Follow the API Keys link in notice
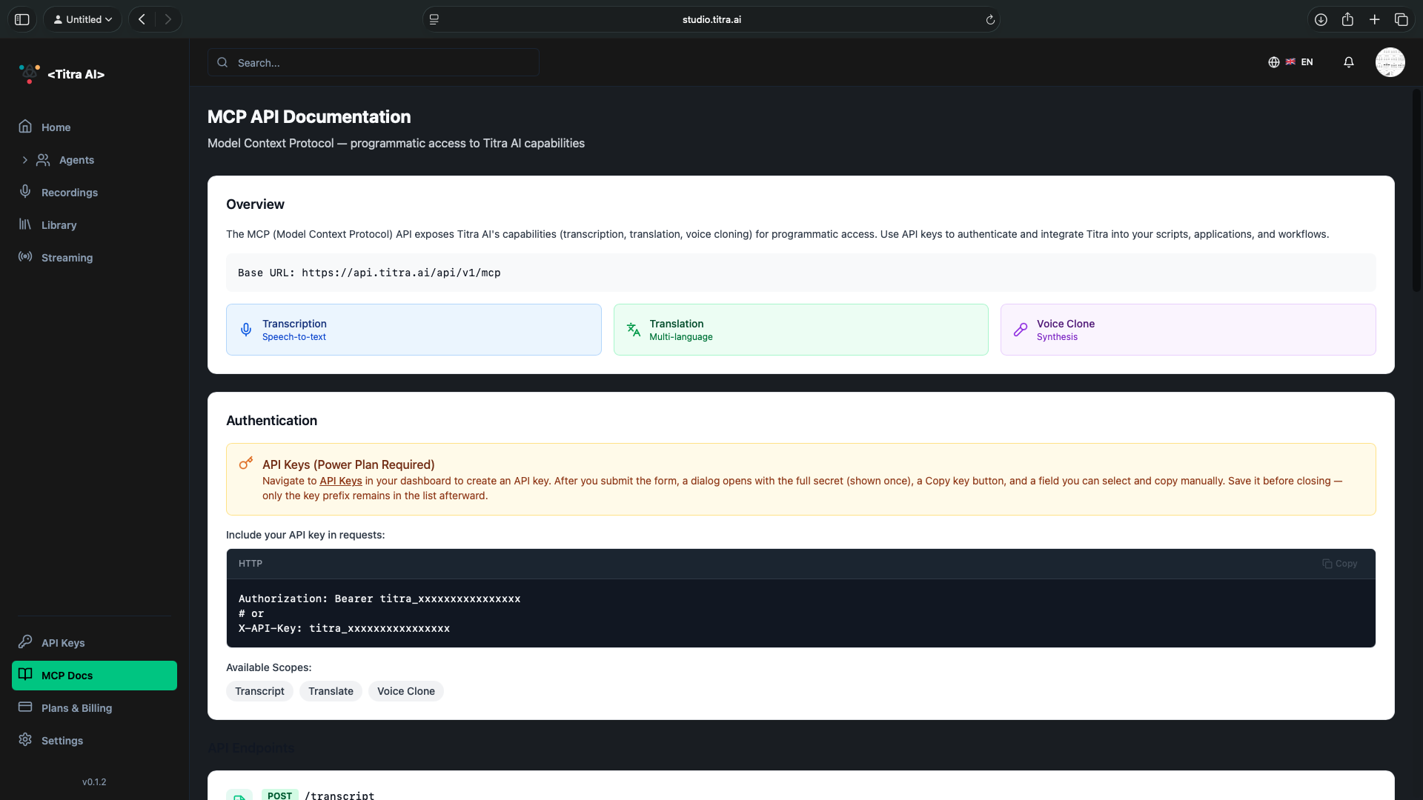 (341, 481)
